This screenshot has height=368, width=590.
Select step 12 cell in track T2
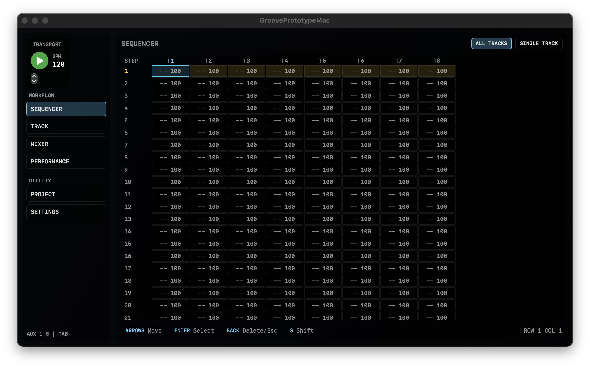[x=208, y=207]
